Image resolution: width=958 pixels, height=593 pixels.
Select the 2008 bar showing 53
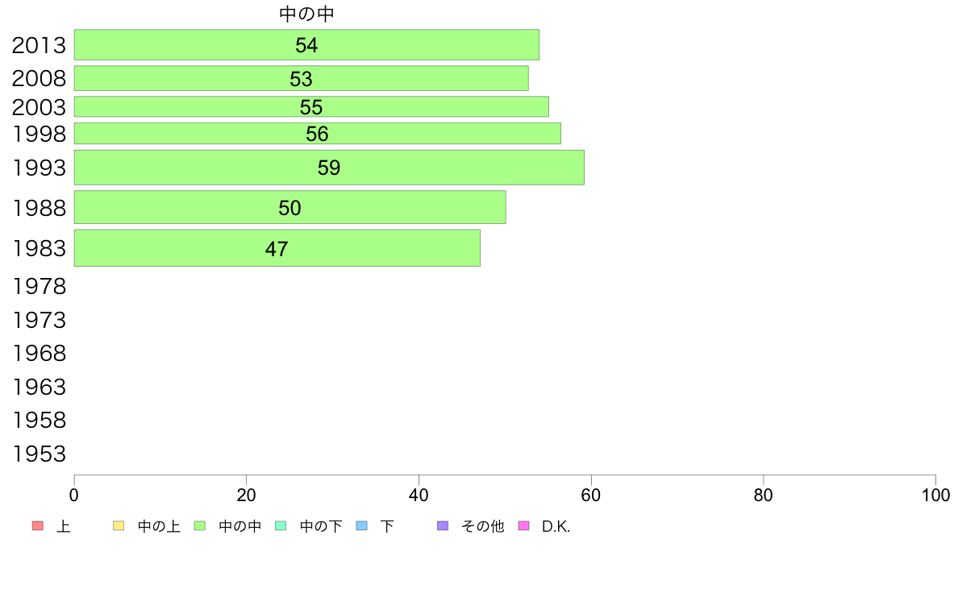[x=302, y=78]
